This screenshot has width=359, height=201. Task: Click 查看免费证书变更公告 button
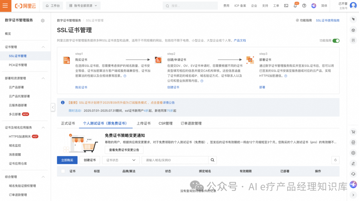tap(124, 150)
